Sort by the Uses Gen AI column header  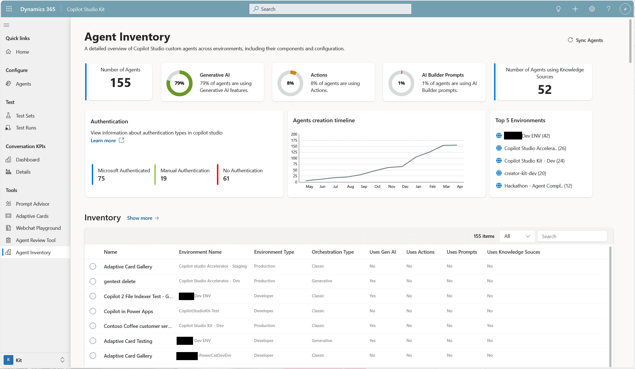click(382, 252)
